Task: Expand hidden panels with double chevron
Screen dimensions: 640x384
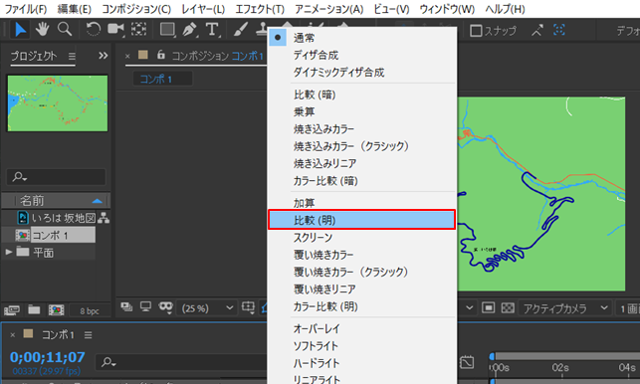Action: point(104,56)
